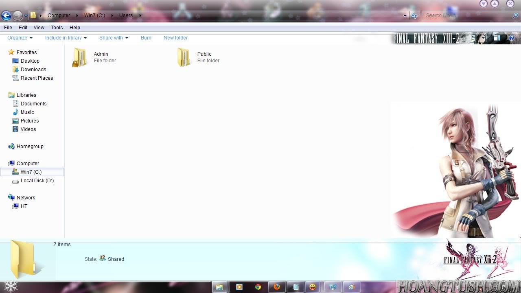Open the address bar history dropdown
The image size is (521, 293).
[x=405, y=16]
